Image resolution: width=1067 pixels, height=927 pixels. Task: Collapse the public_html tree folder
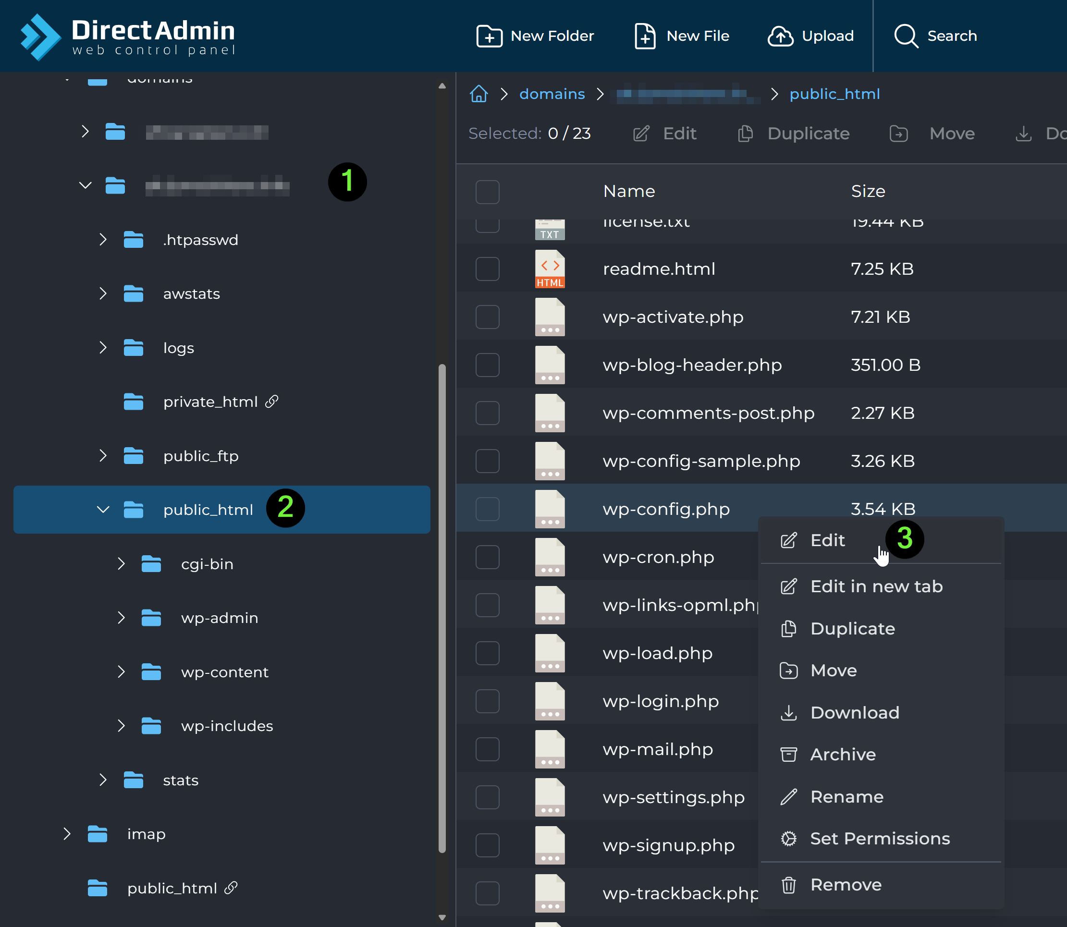(x=103, y=510)
